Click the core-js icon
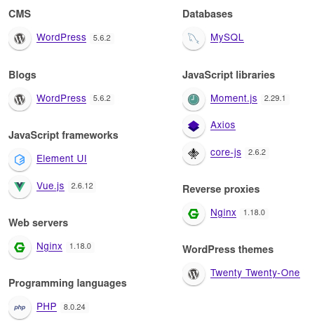Screen dimensions: 324x328 coord(194,153)
